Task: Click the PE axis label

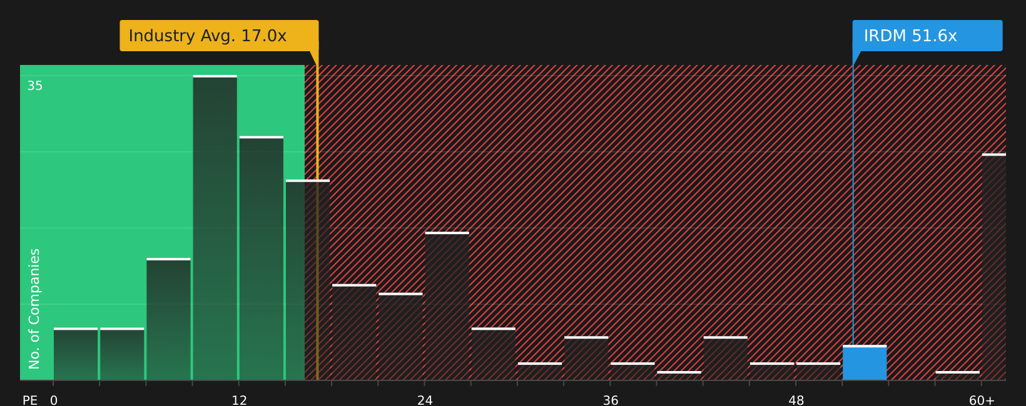Action: (x=30, y=400)
